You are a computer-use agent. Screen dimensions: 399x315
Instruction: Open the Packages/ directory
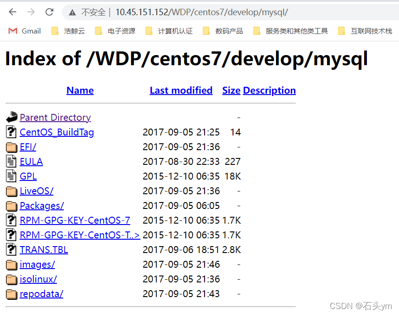[42, 206]
